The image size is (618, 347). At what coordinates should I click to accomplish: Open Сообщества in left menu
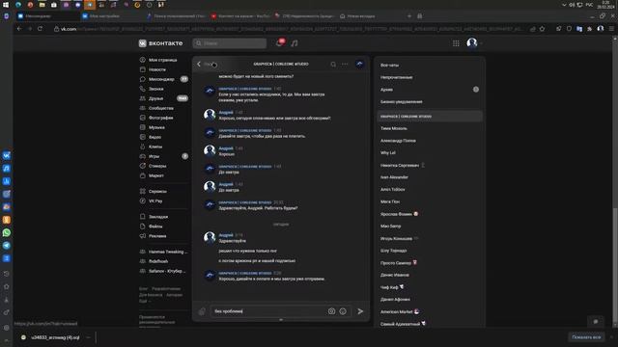click(x=161, y=108)
